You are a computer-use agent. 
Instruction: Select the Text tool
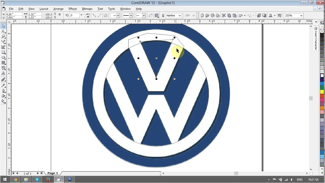coord(3,73)
